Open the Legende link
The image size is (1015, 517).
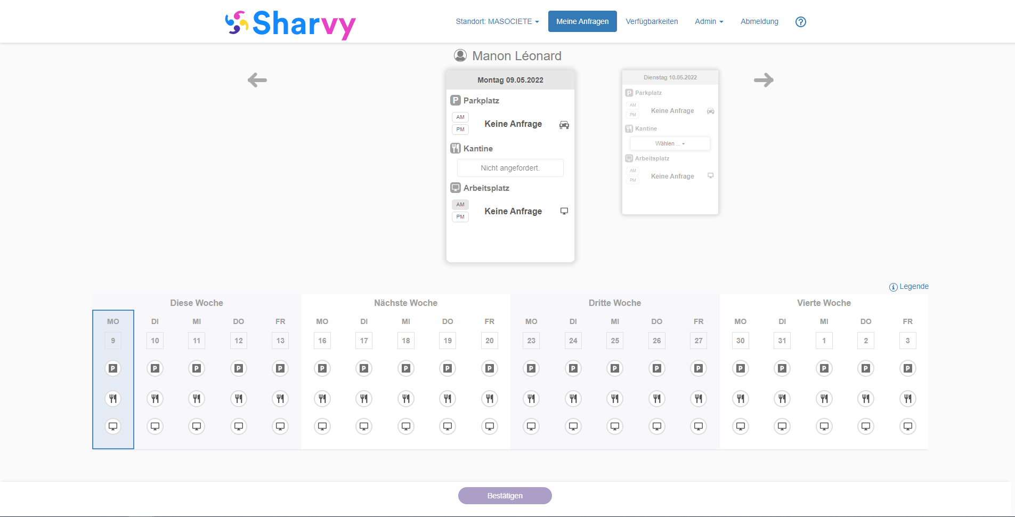914,287
